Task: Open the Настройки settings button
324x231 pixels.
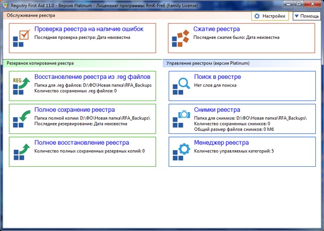Action: 270,16
